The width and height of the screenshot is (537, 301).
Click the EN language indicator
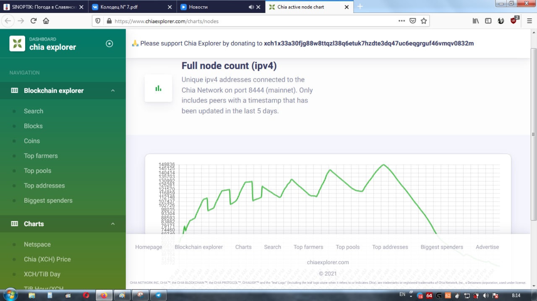[x=402, y=295]
